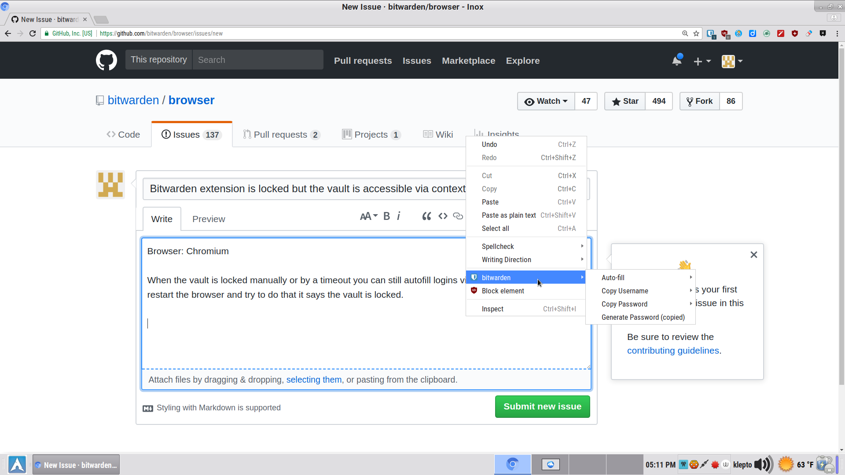Open GitHub notifications bell
Screen dimensions: 845x475
tap(677, 60)
